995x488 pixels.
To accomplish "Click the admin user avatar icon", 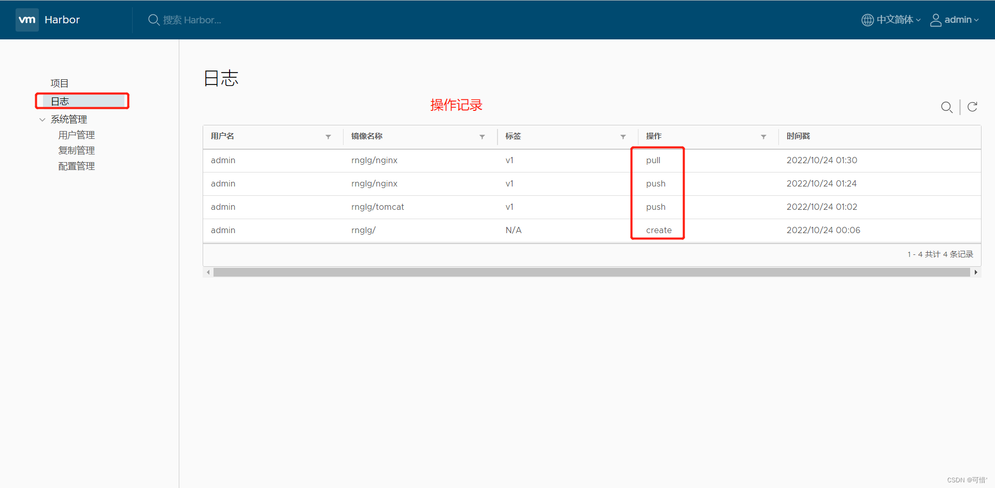I will [935, 20].
